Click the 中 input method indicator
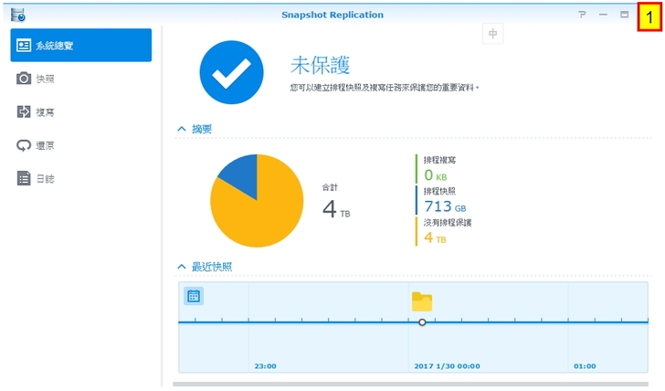This screenshot has width=665, height=391. click(x=492, y=34)
